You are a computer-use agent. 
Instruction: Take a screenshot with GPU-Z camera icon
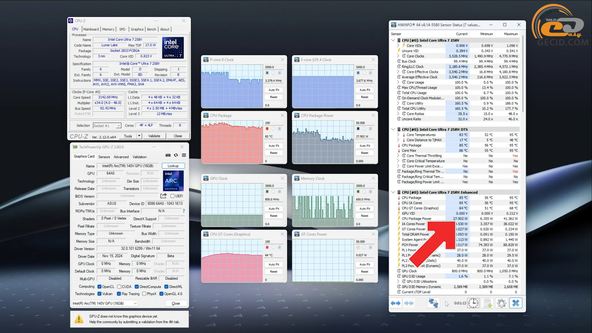point(168,155)
